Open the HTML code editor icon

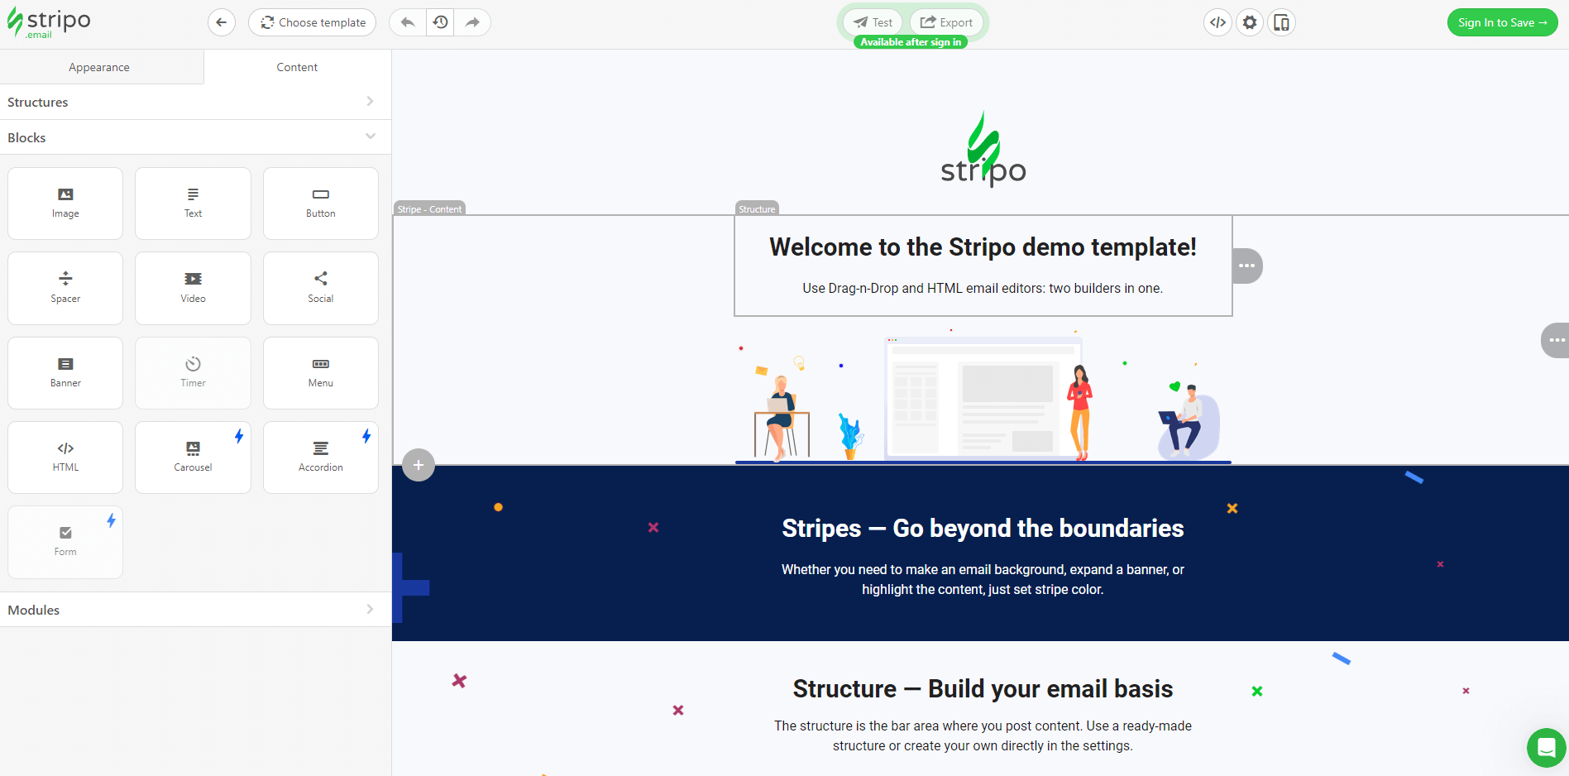(x=1217, y=22)
